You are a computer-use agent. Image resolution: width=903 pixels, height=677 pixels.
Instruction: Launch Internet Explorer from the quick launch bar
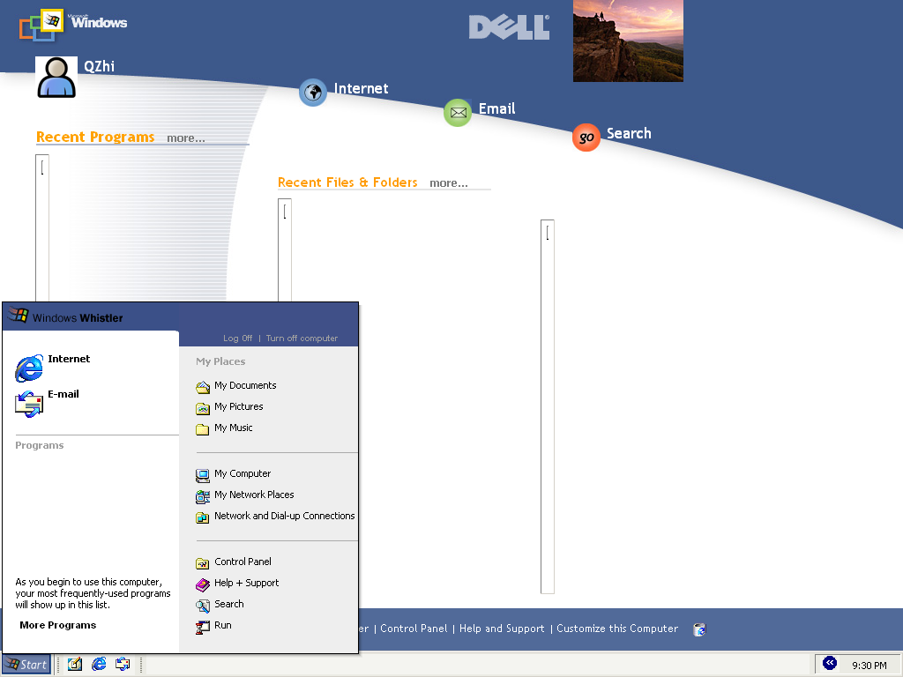[x=99, y=665]
